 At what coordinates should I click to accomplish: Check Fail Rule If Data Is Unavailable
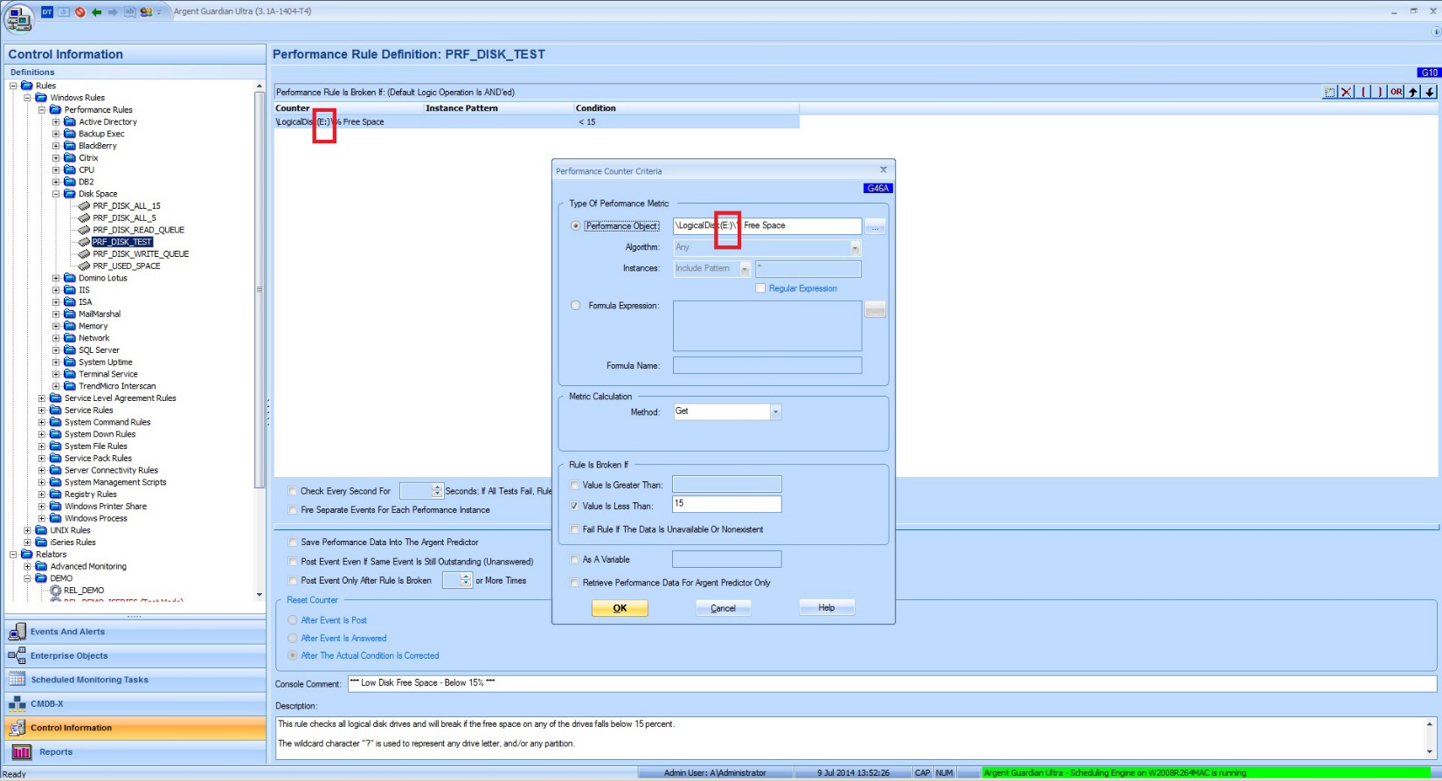(x=574, y=529)
